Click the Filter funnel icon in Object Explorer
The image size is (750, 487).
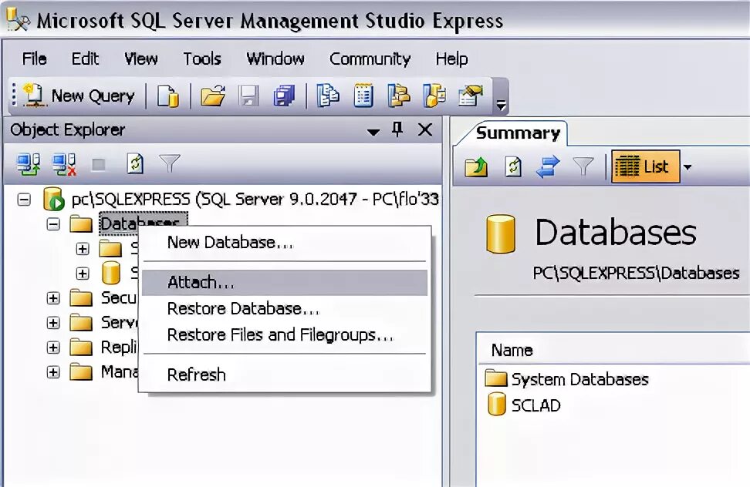170,164
